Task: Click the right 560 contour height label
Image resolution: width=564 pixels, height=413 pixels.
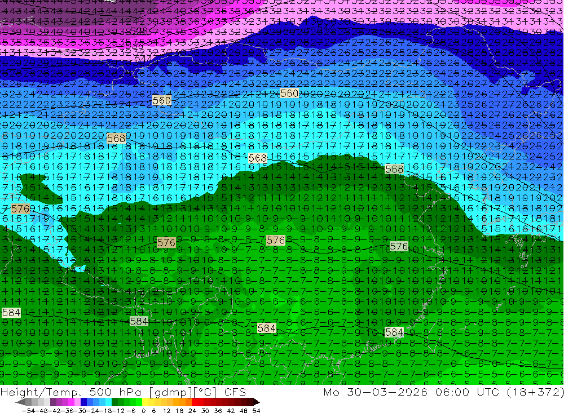Action: pos(289,94)
